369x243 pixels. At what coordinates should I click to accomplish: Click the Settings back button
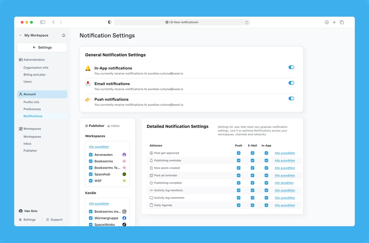42,47
